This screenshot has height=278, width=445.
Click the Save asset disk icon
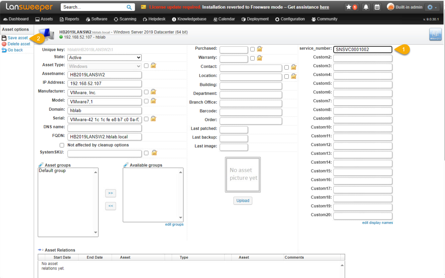click(4, 38)
